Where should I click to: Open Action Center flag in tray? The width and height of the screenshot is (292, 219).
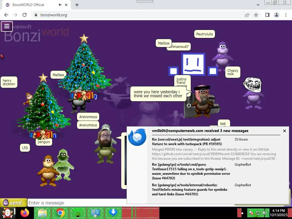coord(251,213)
